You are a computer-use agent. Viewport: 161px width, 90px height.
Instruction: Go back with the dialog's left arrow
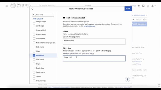32,9
